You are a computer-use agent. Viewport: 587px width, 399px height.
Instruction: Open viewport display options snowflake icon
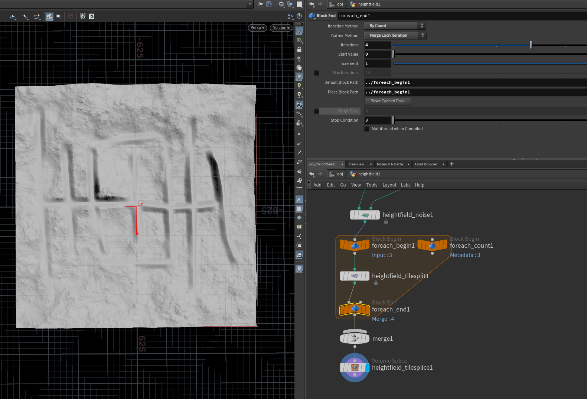tap(92, 16)
